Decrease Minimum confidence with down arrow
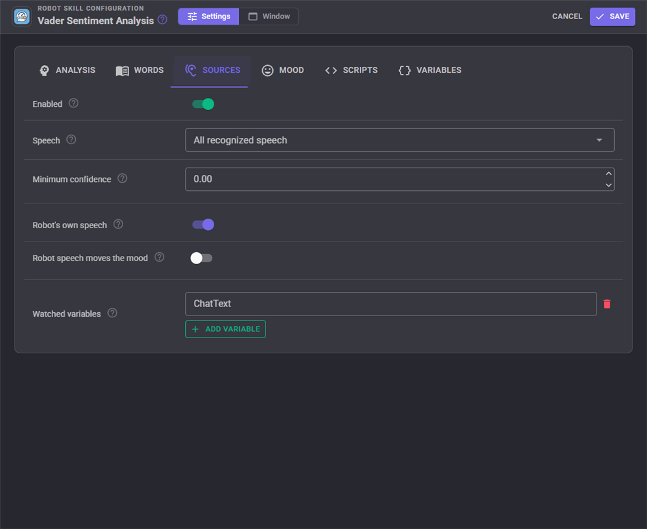 [x=608, y=185]
